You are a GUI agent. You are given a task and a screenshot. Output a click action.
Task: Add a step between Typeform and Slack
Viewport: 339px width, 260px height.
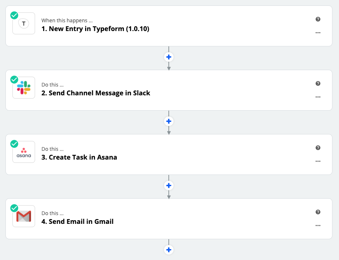[169, 57]
